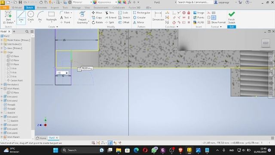Select the Line sketch tool
This screenshot has width=275, height=155.
coord(21,17)
